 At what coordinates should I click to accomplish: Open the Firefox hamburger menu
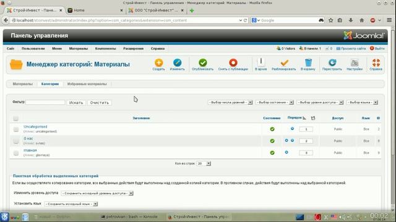(x=389, y=20)
